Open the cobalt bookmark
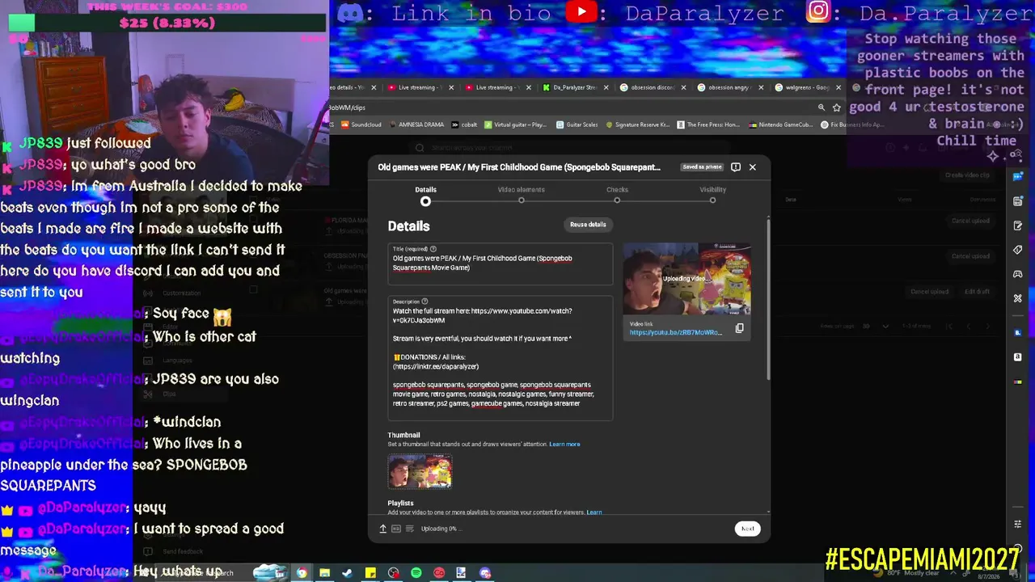Screen dimensions: 1035x582 (x=465, y=125)
